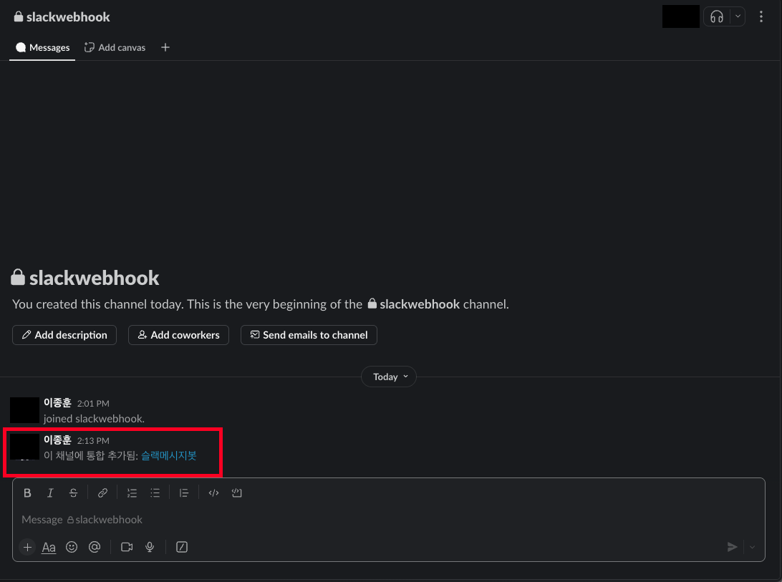
Task: Open slackwebhook channel details in header
Action: (62, 17)
